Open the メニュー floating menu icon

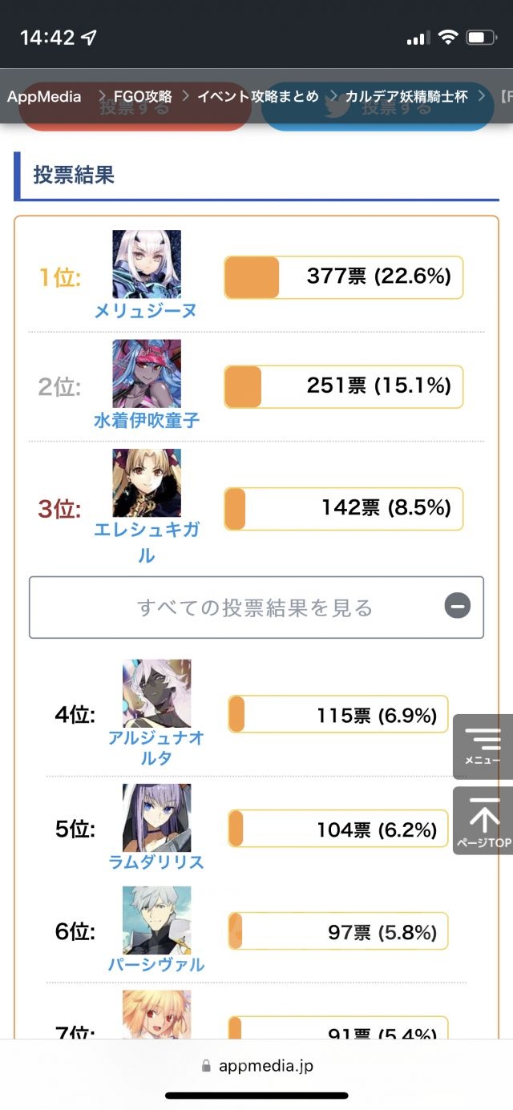point(483,746)
